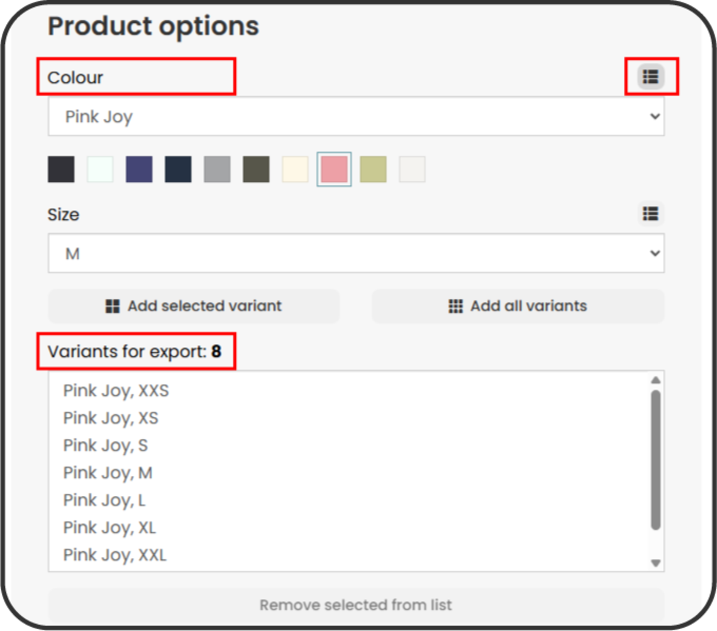Click the variants list scroll down arrow
717x631 pixels.
click(655, 563)
